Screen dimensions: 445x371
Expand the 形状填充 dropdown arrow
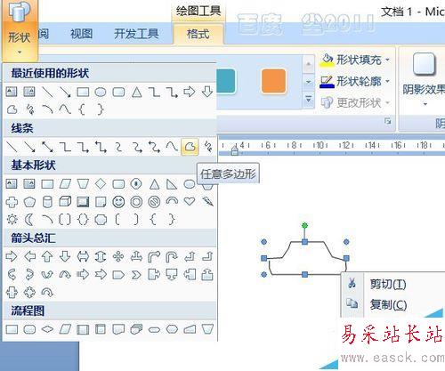click(387, 60)
